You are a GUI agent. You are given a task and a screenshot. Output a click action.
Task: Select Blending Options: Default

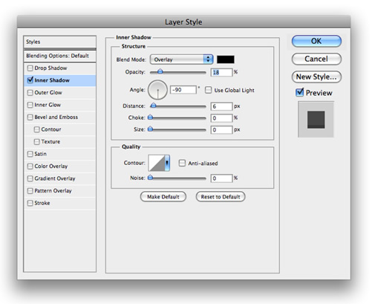coord(59,56)
